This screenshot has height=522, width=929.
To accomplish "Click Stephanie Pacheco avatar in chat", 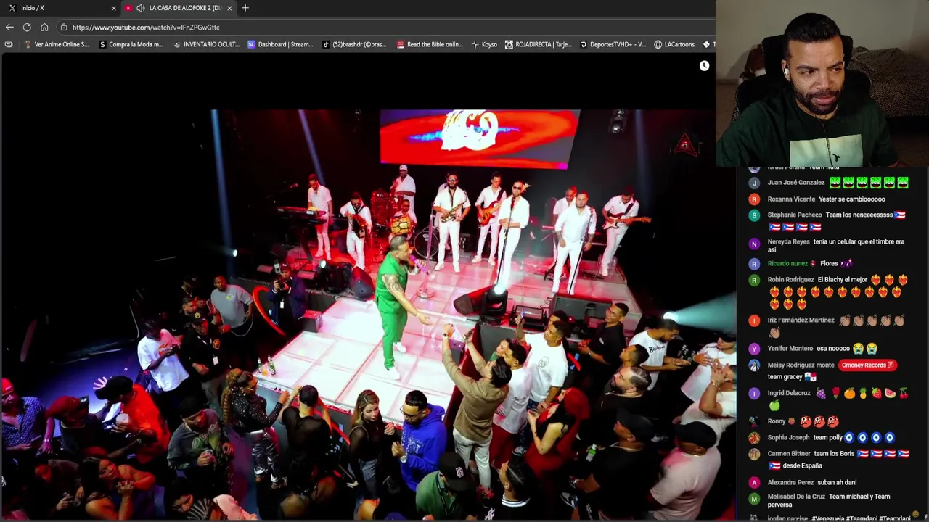I will (x=754, y=215).
